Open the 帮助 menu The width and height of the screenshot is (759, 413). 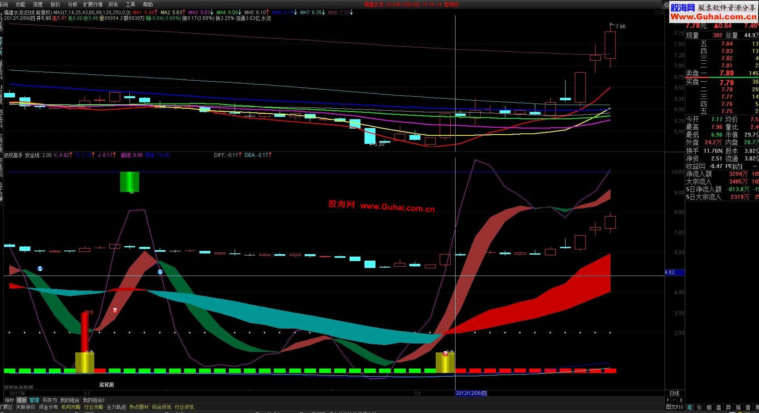pyautogui.click(x=148, y=4)
